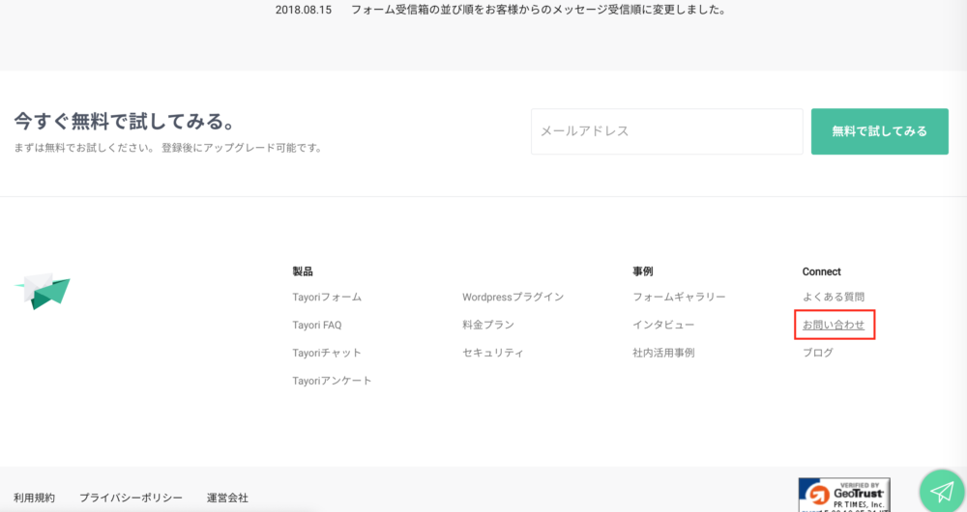Open the 利用規約 terms link
The image size is (967, 512).
(34, 498)
